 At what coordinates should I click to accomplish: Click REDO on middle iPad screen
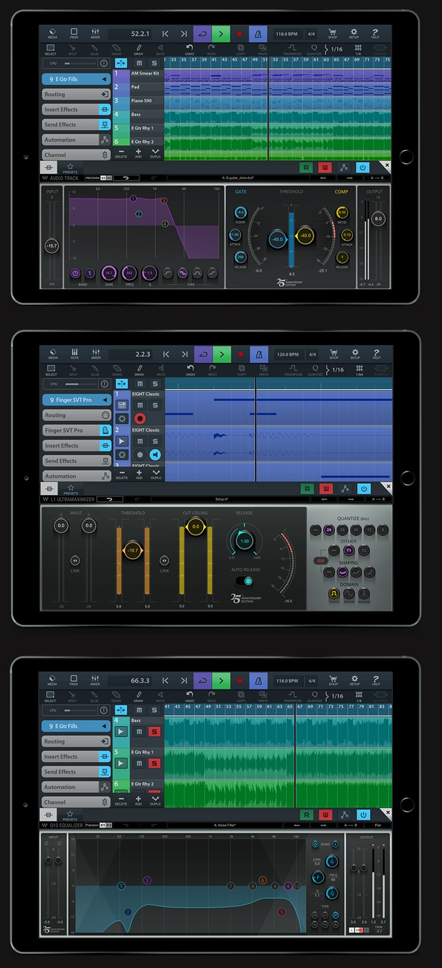[212, 370]
